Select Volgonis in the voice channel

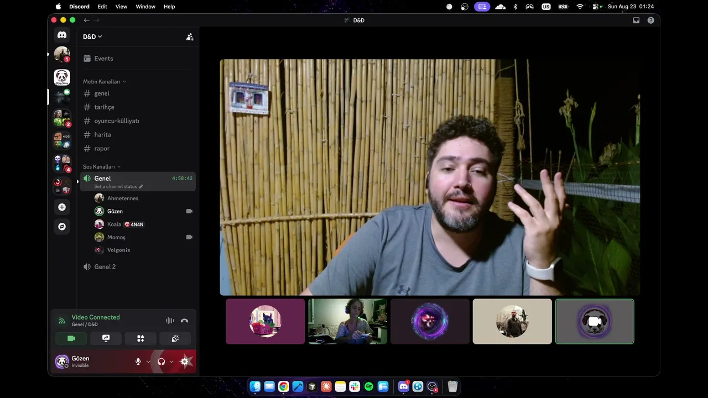click(x=144, y=250)
